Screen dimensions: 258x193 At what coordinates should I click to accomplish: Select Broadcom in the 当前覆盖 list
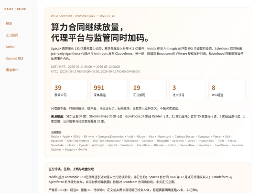click(x=127, y=145)
